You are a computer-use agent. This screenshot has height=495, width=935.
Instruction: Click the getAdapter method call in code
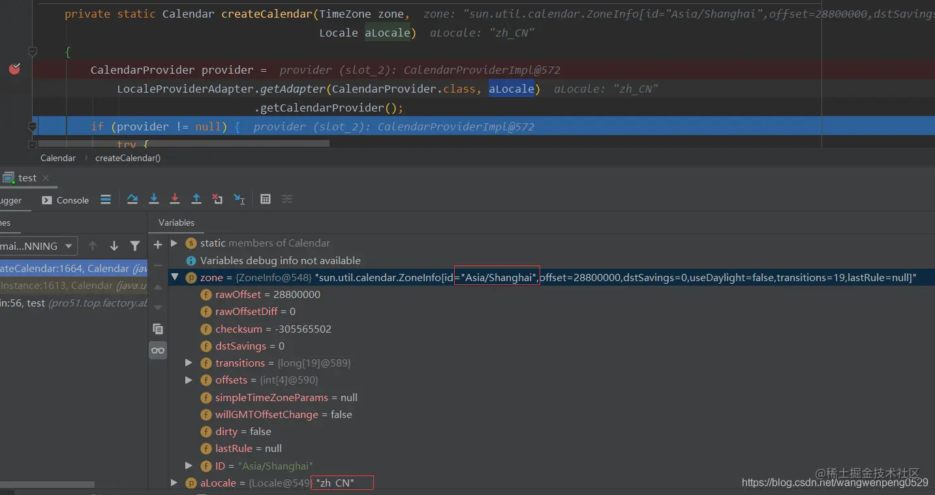pos(293,89)
